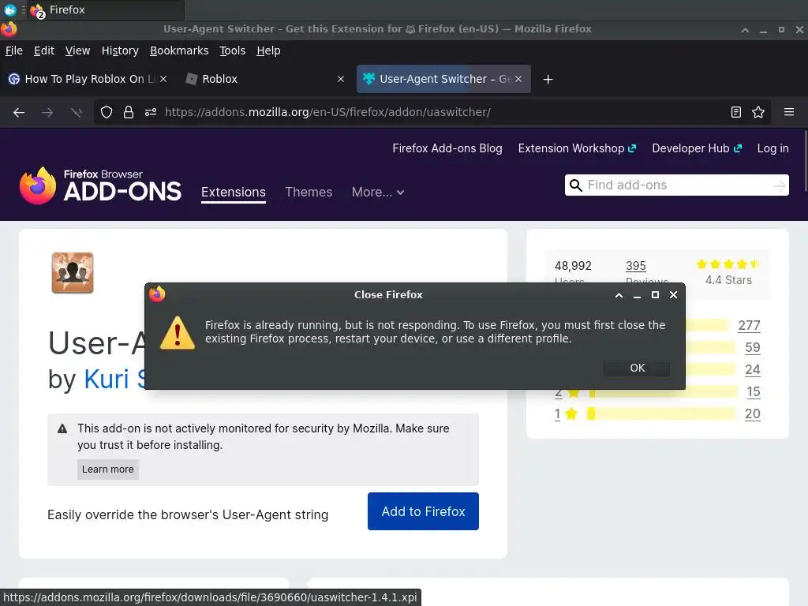Click Log in
Viewport: 808px width, 606px height.
773,148
